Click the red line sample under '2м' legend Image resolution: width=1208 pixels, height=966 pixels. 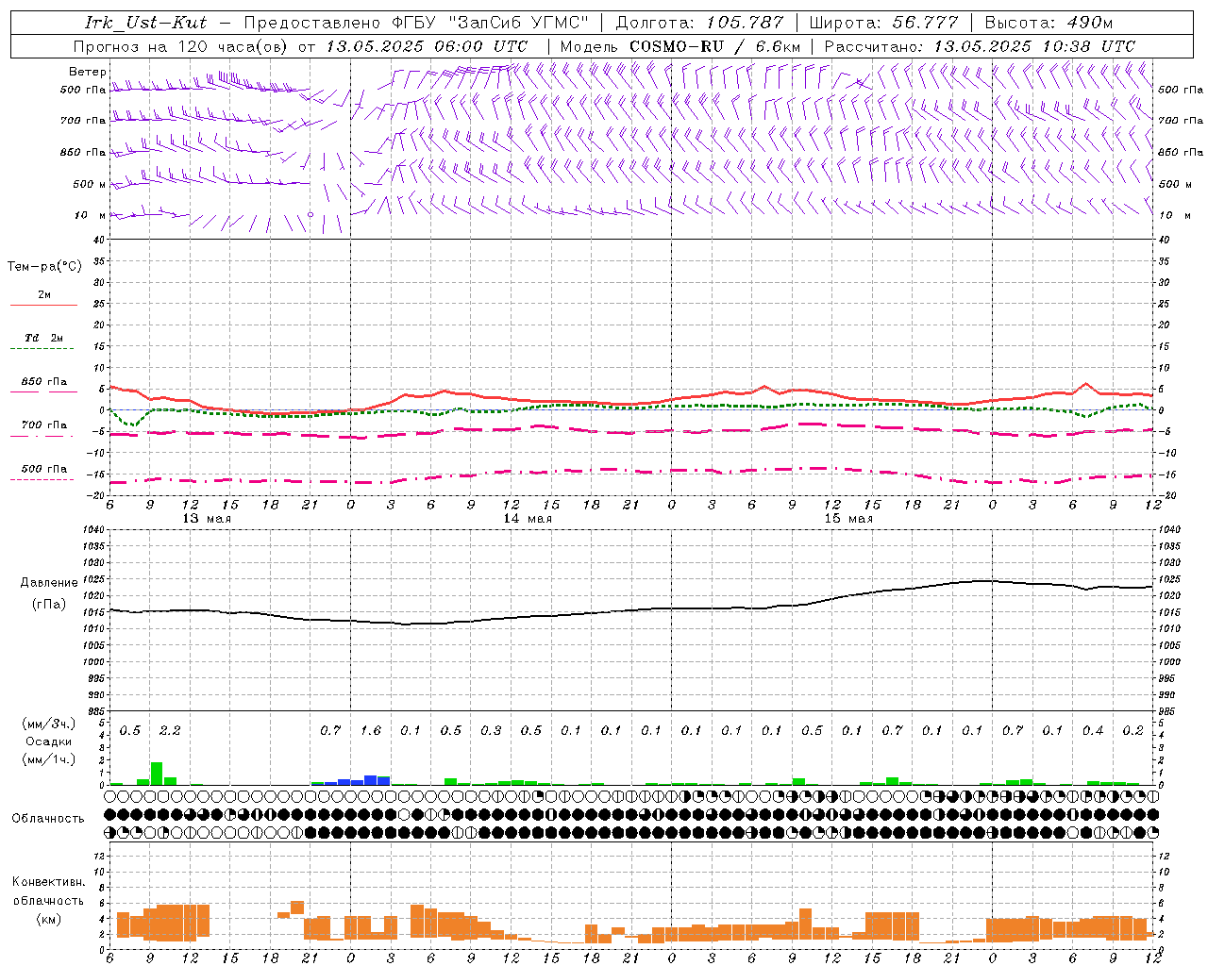[43, 306]
